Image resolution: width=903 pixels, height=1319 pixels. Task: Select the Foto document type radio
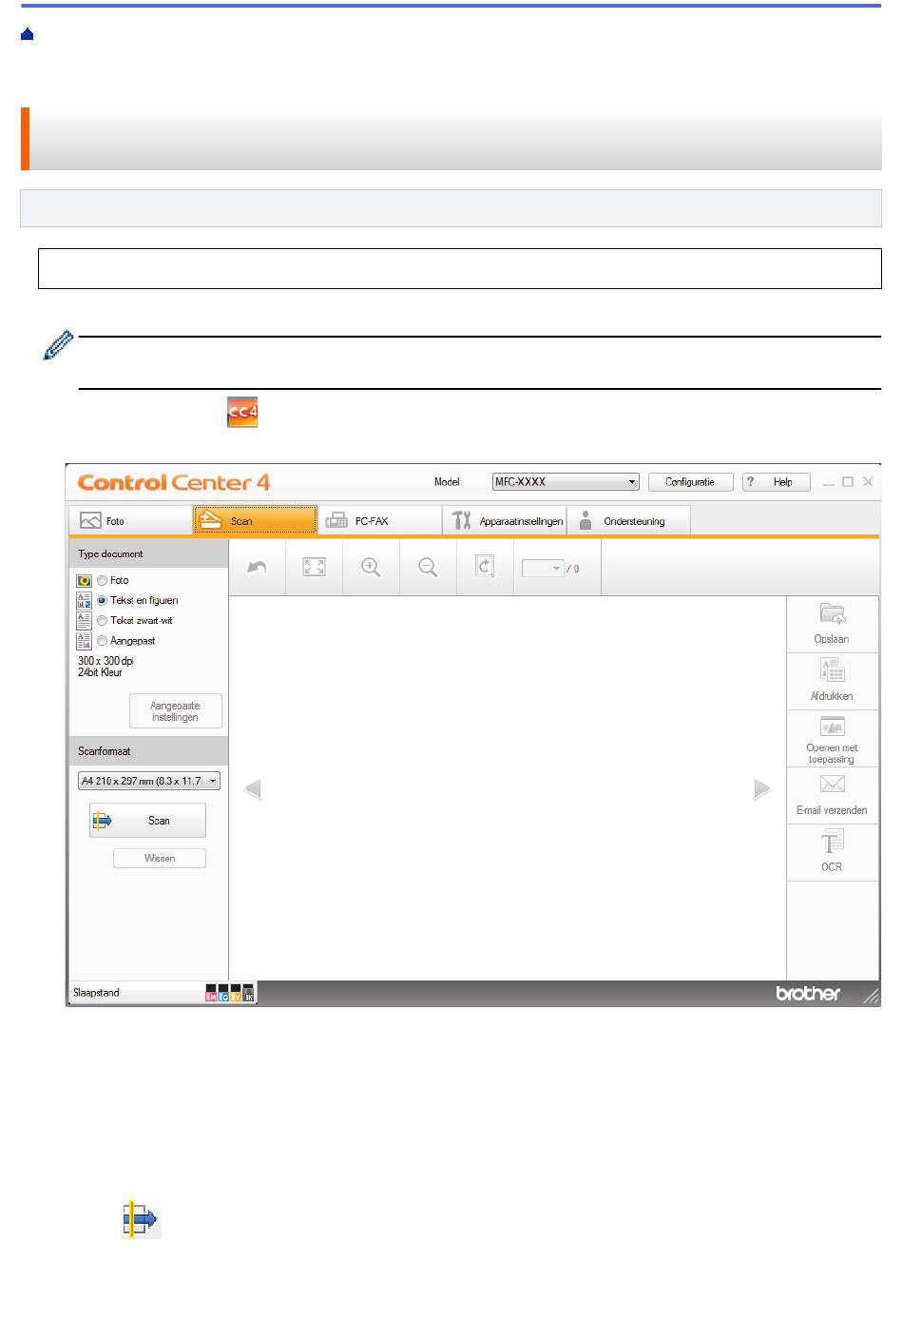click(x=102, y=580)
